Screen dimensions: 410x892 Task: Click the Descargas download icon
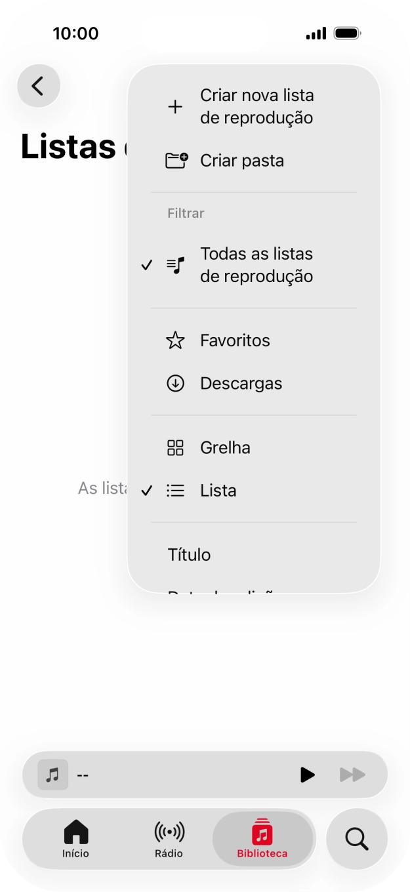[174, 383]
